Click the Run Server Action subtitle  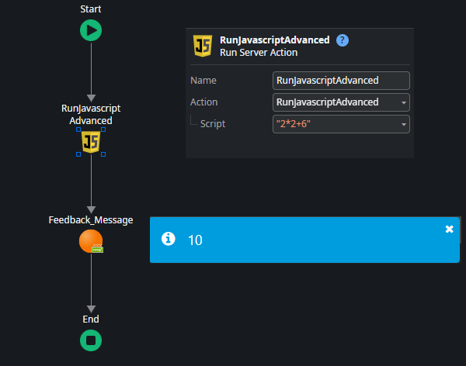(259, 53)
